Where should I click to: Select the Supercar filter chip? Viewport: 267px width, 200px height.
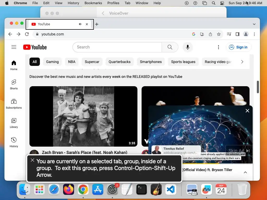pyautogui.click(x=92, y=62)
